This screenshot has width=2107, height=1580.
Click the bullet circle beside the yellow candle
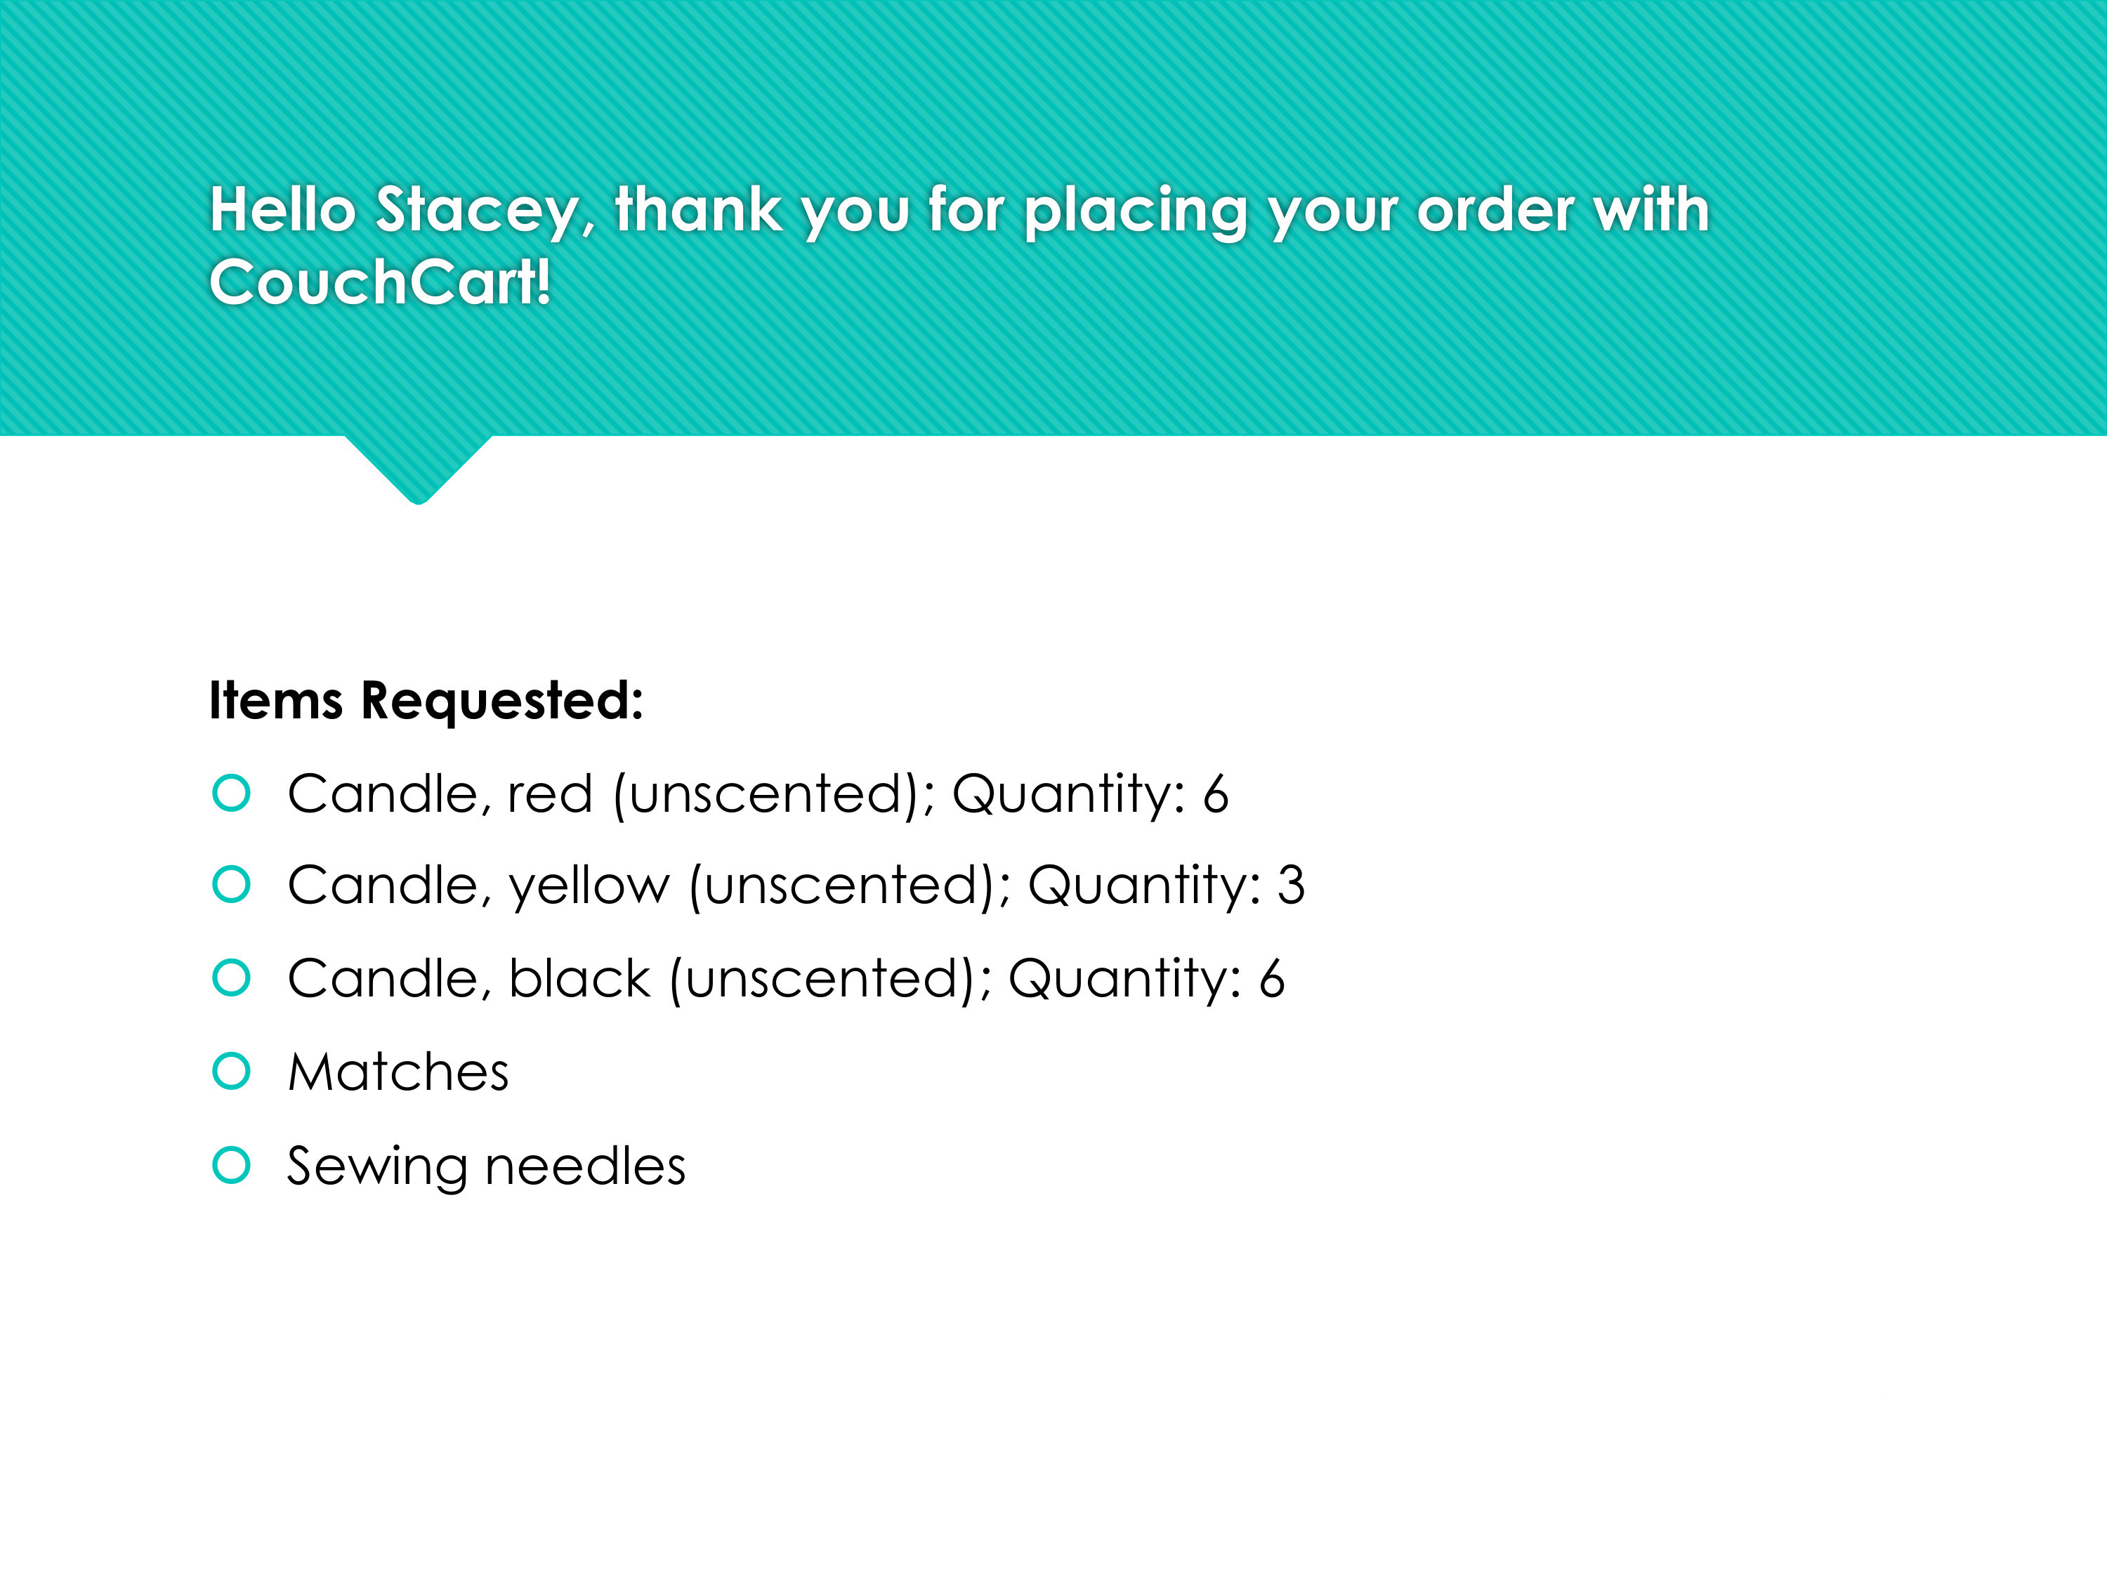[232, 885]
